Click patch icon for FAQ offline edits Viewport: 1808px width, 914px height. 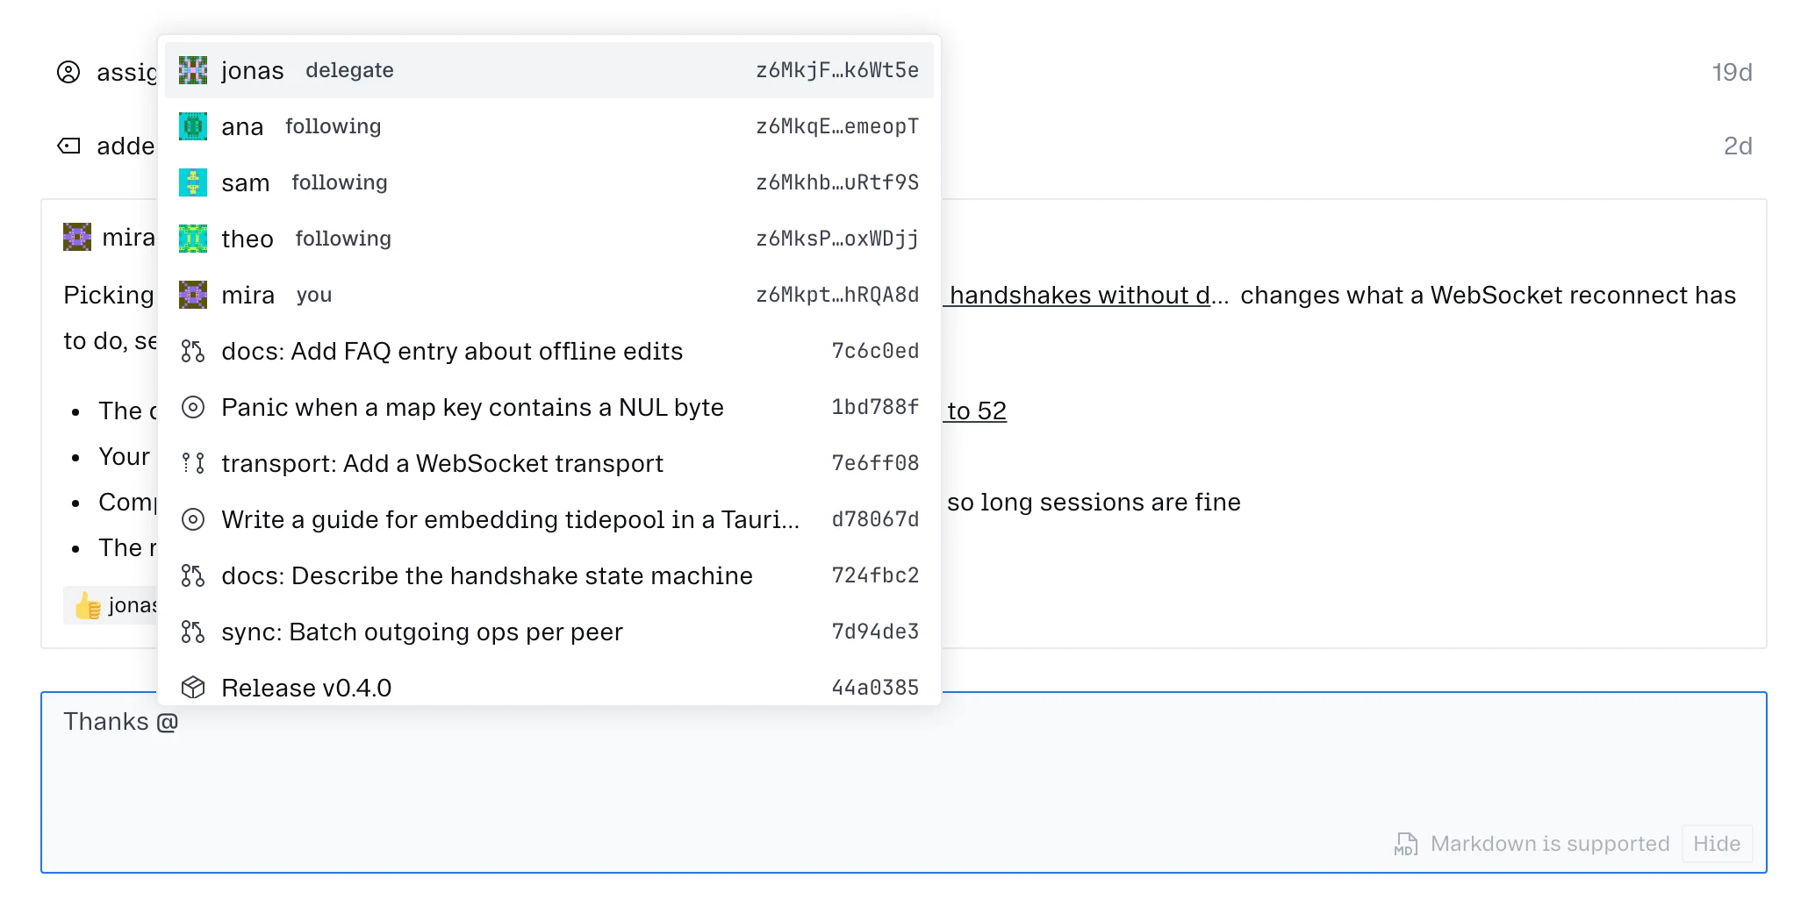click(x=193, y=351)
